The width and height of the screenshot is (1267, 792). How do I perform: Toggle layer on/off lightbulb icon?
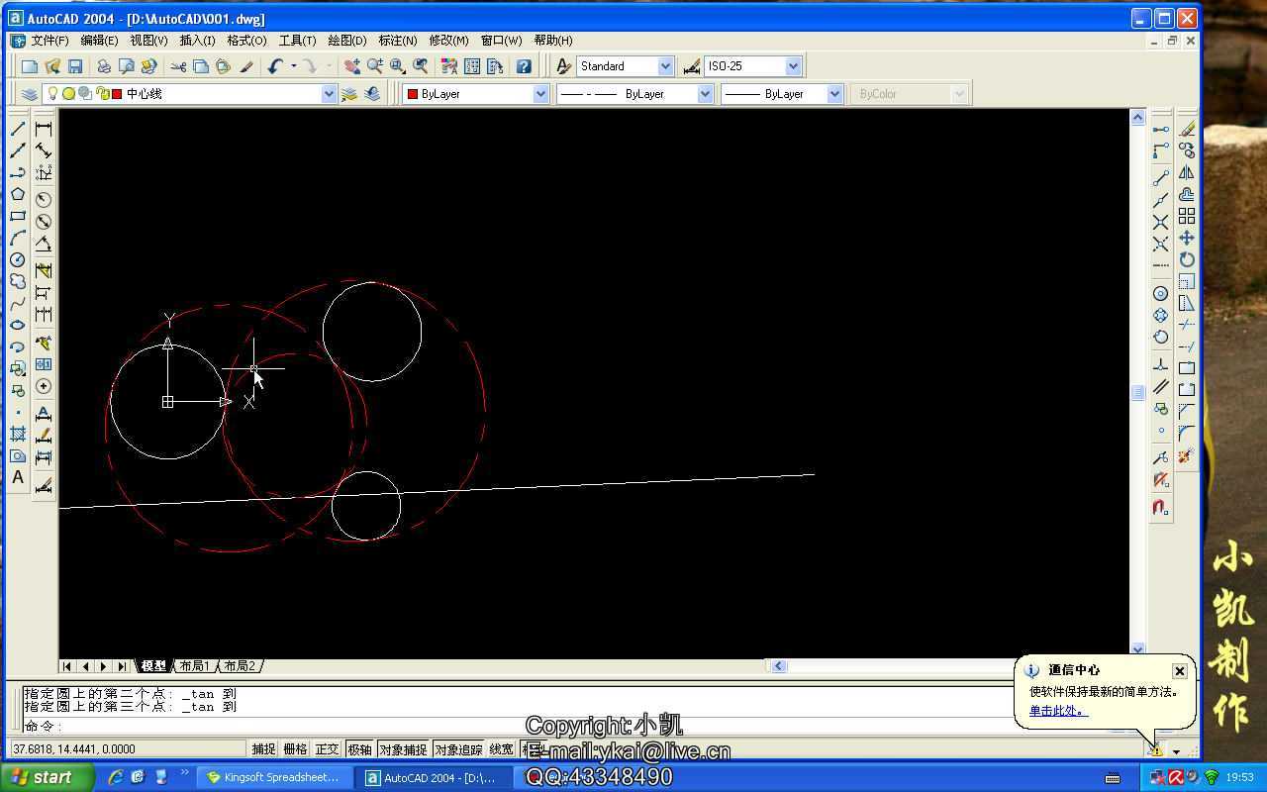point(54,94)
